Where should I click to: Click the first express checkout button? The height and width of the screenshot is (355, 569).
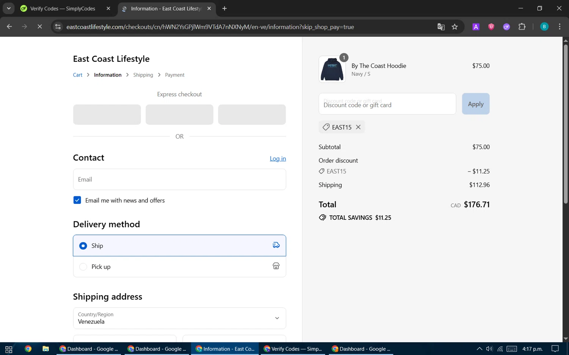point(107,114)
